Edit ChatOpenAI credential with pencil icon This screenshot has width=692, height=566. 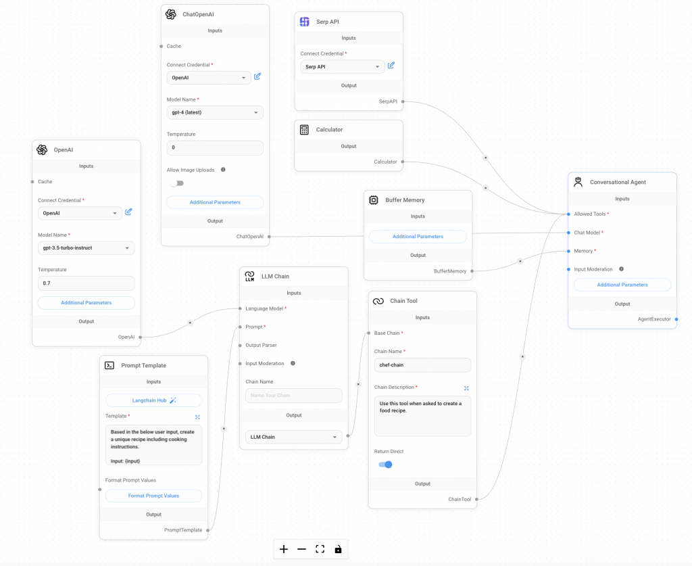click(x=257, y=76)
